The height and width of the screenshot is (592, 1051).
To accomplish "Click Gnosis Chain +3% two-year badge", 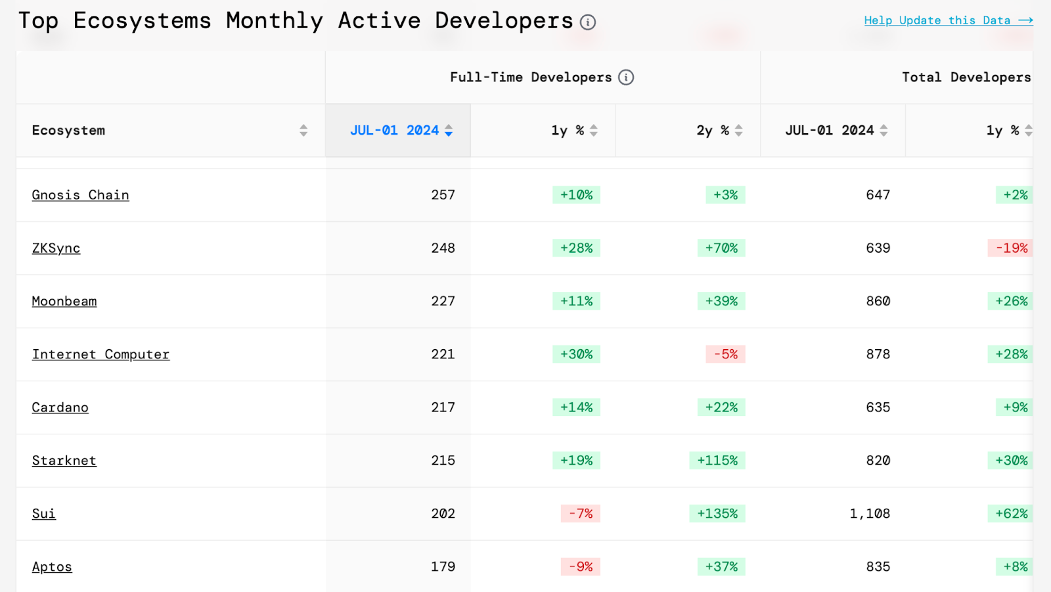I will [x=725, y=195].
